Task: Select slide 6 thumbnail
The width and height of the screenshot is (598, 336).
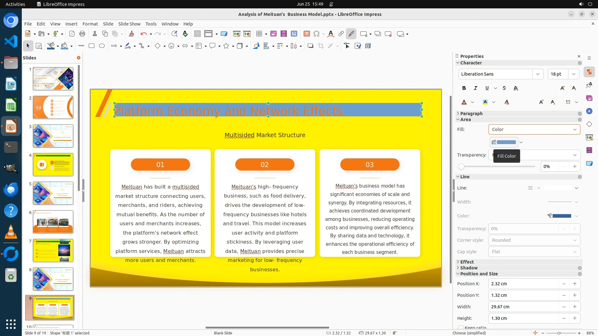Action: coord(53,222)
